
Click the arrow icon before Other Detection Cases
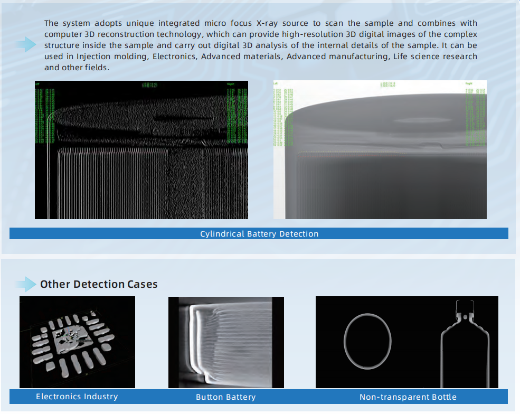[26, 284]
